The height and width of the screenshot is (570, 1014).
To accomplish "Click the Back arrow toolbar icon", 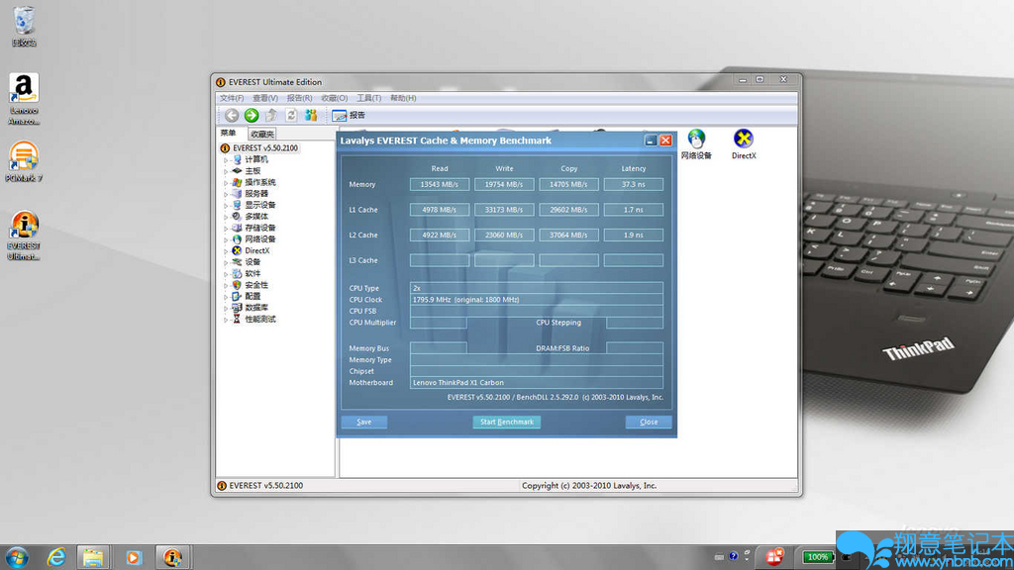I will point(232,115).
